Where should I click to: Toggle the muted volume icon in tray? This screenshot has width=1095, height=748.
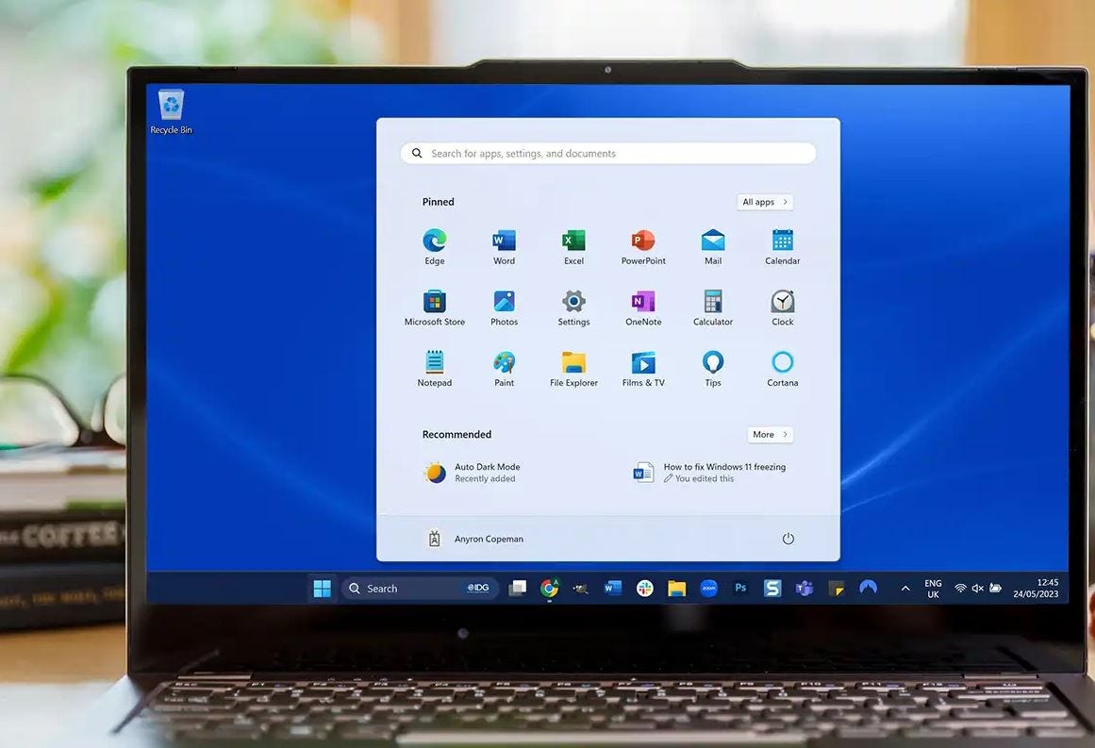point(978,588)
